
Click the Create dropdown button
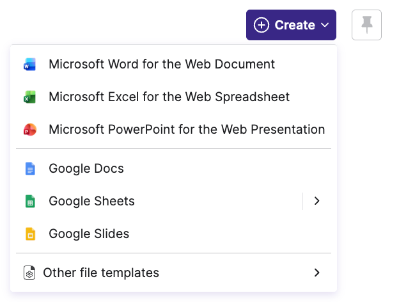pos(291,25)
